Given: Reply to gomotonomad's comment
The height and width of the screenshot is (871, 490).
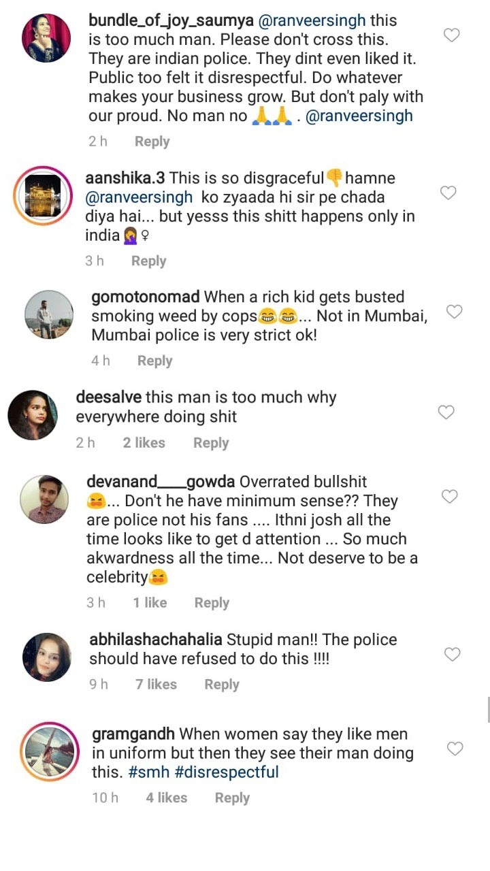Looking at the screenshot, I should (x=154, y=361).
